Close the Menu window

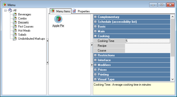pos(170,5)
